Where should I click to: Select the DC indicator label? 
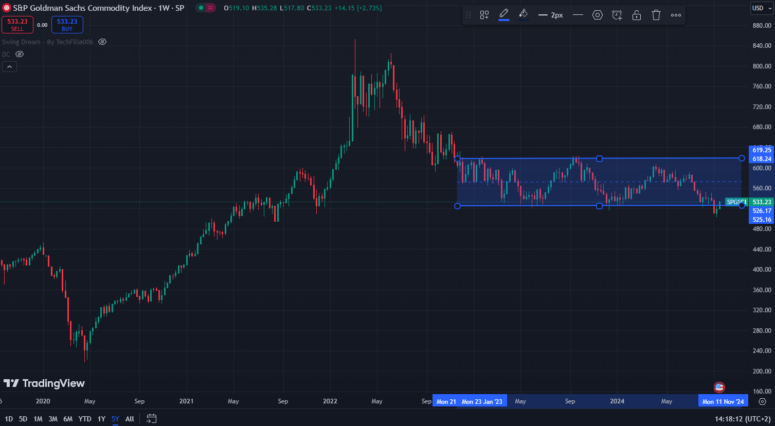[x=6, y=54]
